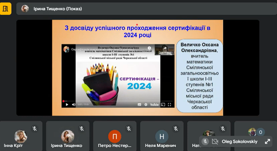The image size is (277, 151).
Task: Mute the YouTube video volume
Action: (74, 105)
